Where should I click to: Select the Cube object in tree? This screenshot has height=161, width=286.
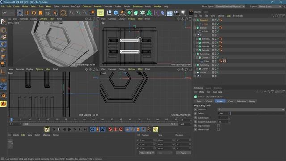[x=206, y=61]
